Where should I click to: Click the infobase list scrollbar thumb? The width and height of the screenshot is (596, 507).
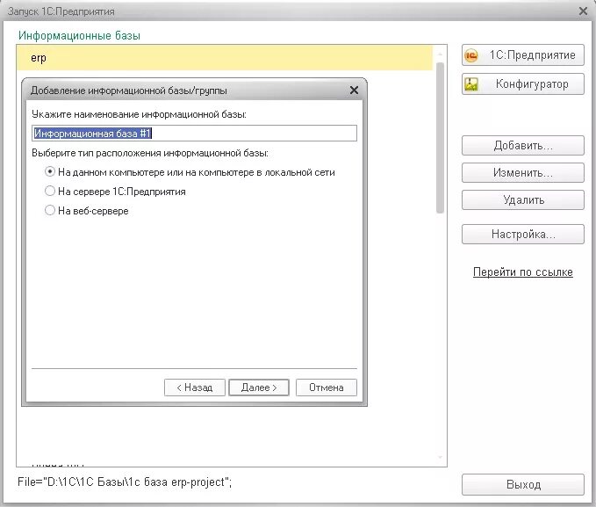coord(440,138)
